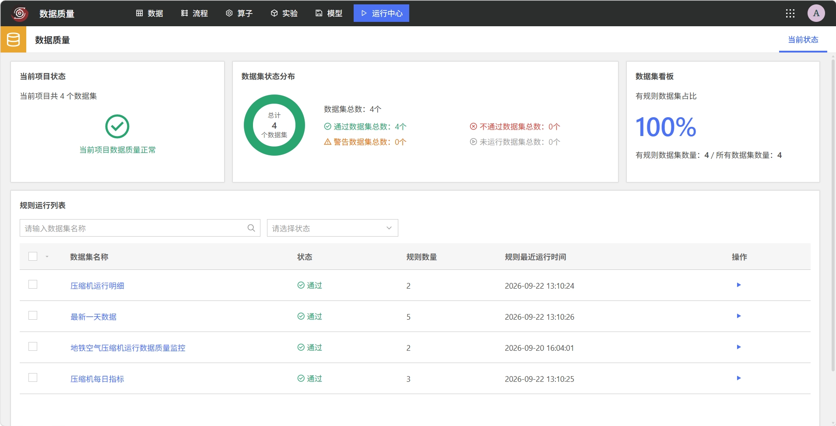Open the 请选择状态 status dropdown
Screen dimensions: 836x426
click(333, 228)
